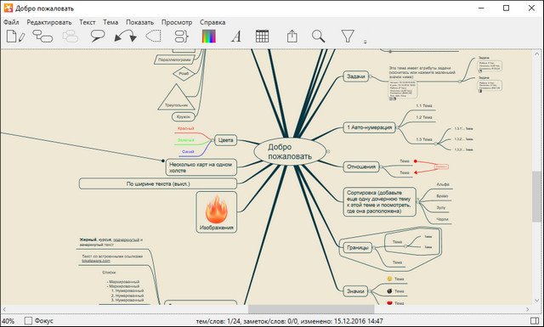This screenshot has height=327, width=544.
Task: Select the 'Синий' blue subtopic
Action: [x=188, y=152]
